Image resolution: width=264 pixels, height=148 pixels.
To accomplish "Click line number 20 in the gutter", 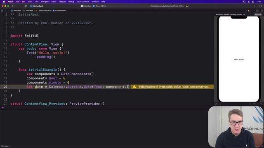I will pos(5,87).
